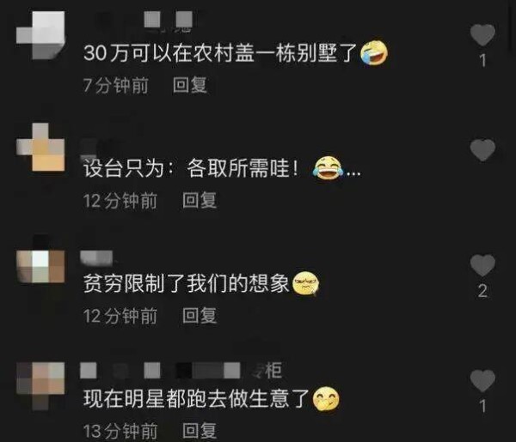Image resolution: width=516 pixels, height=442 pixels.
Task: Like the 贫穷限制了我们的想象 comment
Action: click(x=482, y=265)
